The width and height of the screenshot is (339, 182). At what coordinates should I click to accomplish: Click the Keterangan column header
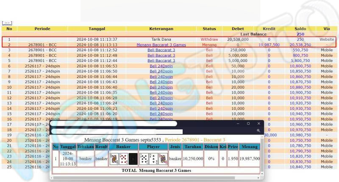click(x=161, y=29)
